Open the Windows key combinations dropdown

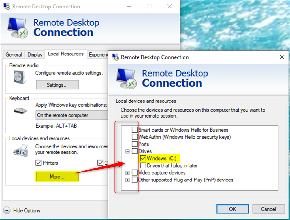(72, 115)
